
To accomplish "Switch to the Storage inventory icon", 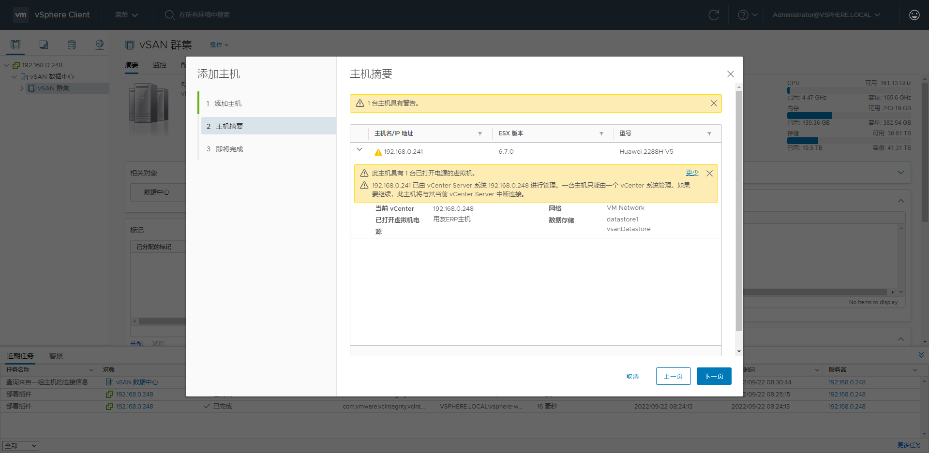I will point(71,44).
